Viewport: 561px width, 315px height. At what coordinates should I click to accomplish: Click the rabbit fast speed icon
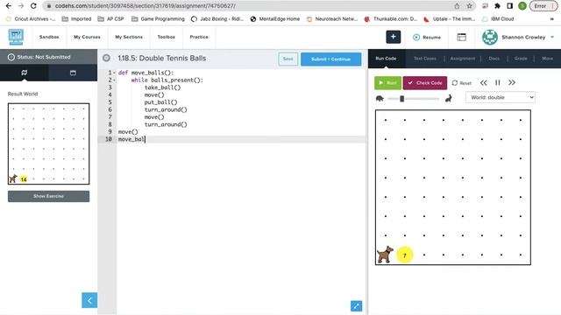click(x=448, y=98)
